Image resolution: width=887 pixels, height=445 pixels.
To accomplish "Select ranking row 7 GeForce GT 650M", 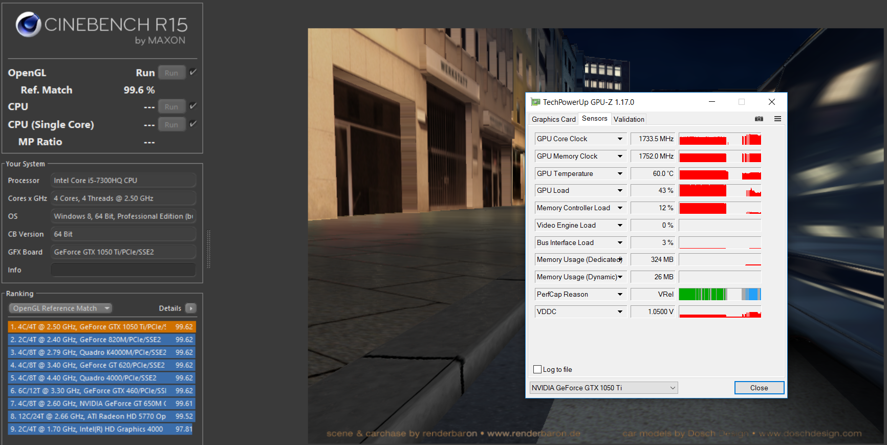I will pos(101,404).
